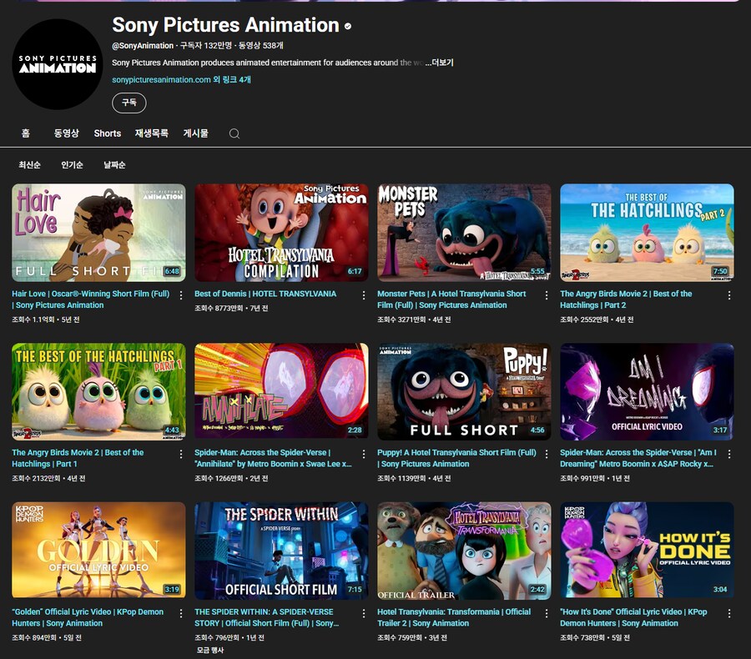The width and height of the screenshot is (751, 659).
Task: Click 조회수 8773만회 views under Best of Dennis
Action: pyautogui.click(x=219, y=308)
